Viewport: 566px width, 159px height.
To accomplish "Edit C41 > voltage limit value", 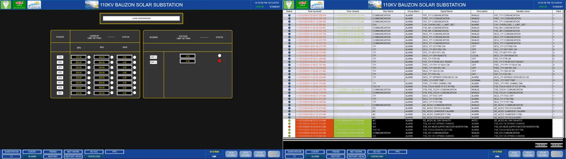I will point(187,56).
